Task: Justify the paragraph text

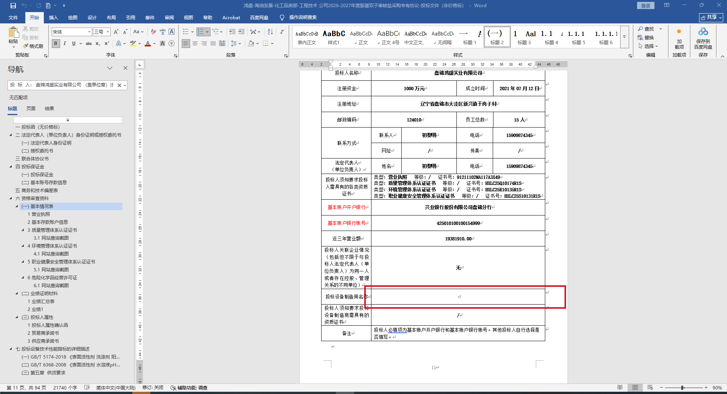Action: point(213,43)
